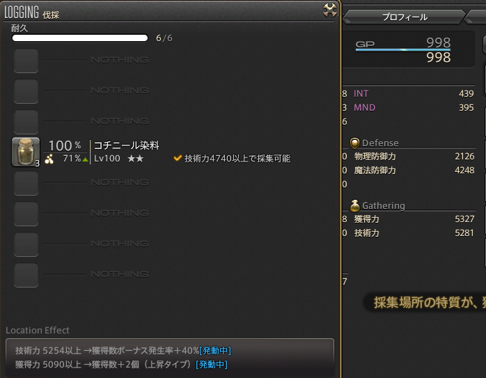Click the gathering bonus yield icon beside 71%
This screenshot has width=486, height=378.
pos(49,159)
